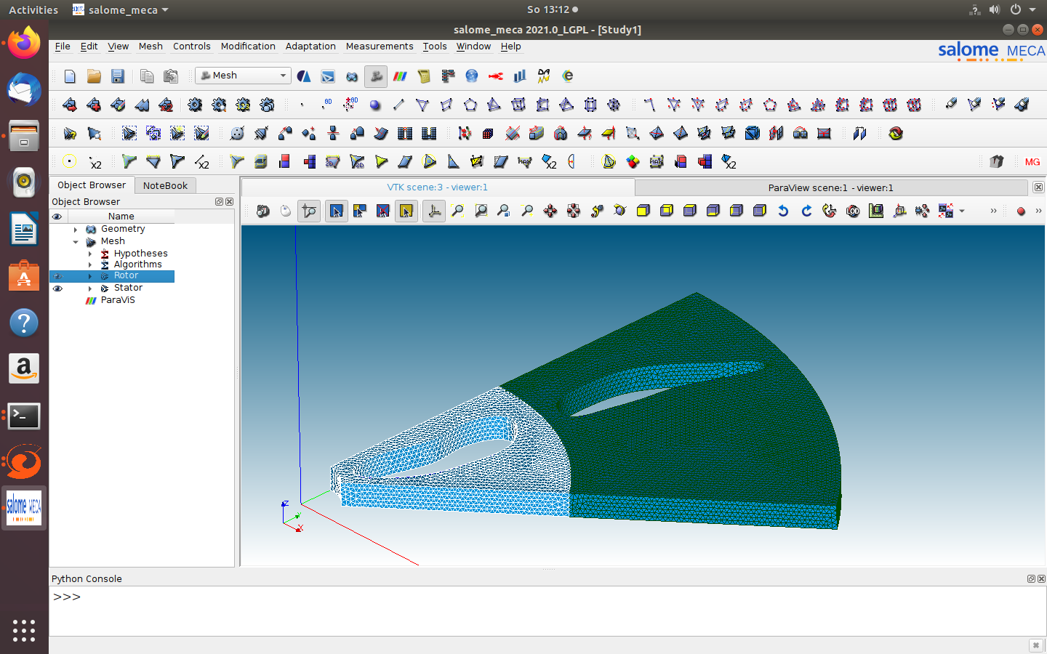
Task: Click the Fit All view icon
Action: [457, 211]
